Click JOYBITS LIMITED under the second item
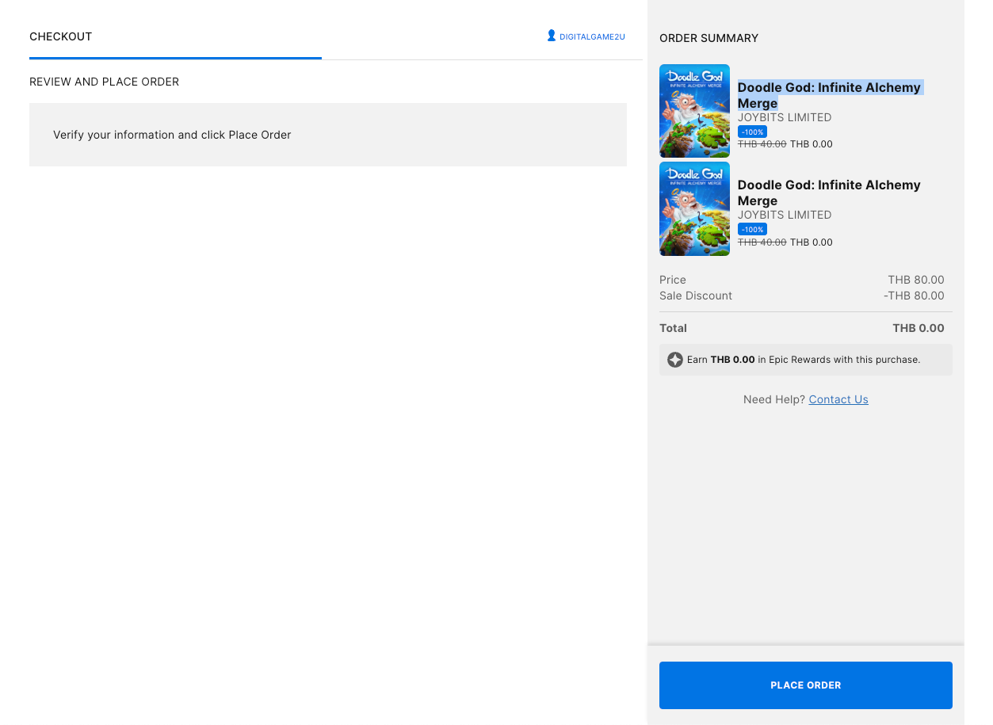This screenshot has width=993, height=725. [x=785, y=215]
